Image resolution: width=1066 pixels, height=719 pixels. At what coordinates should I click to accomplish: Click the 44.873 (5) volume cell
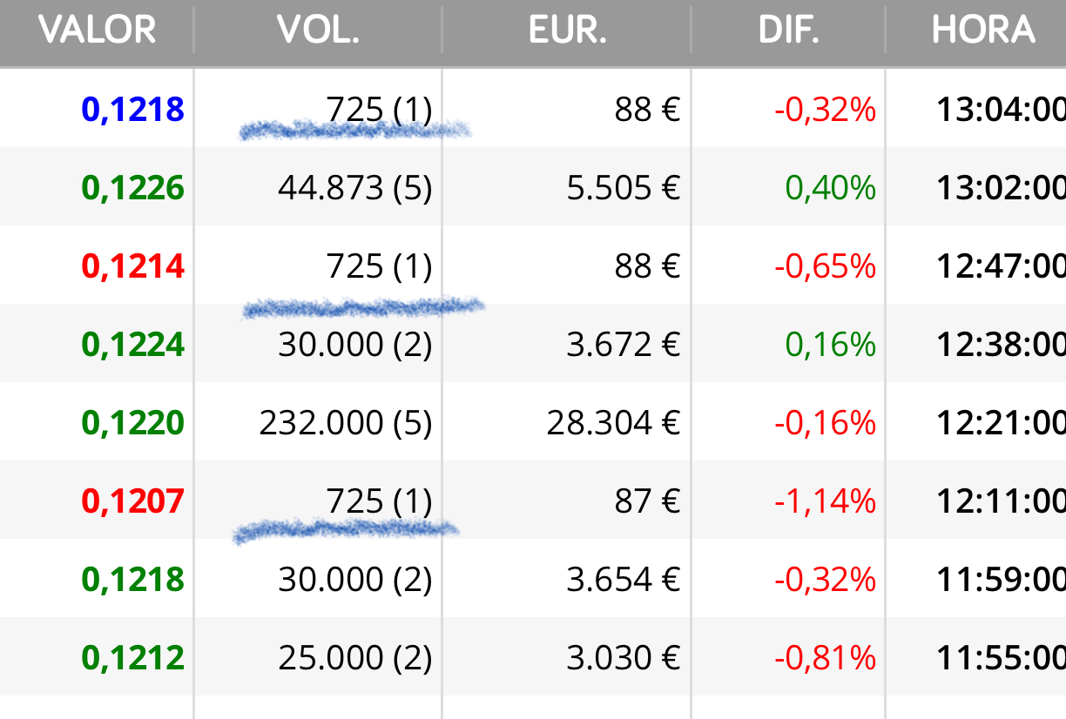click(355, 188)
